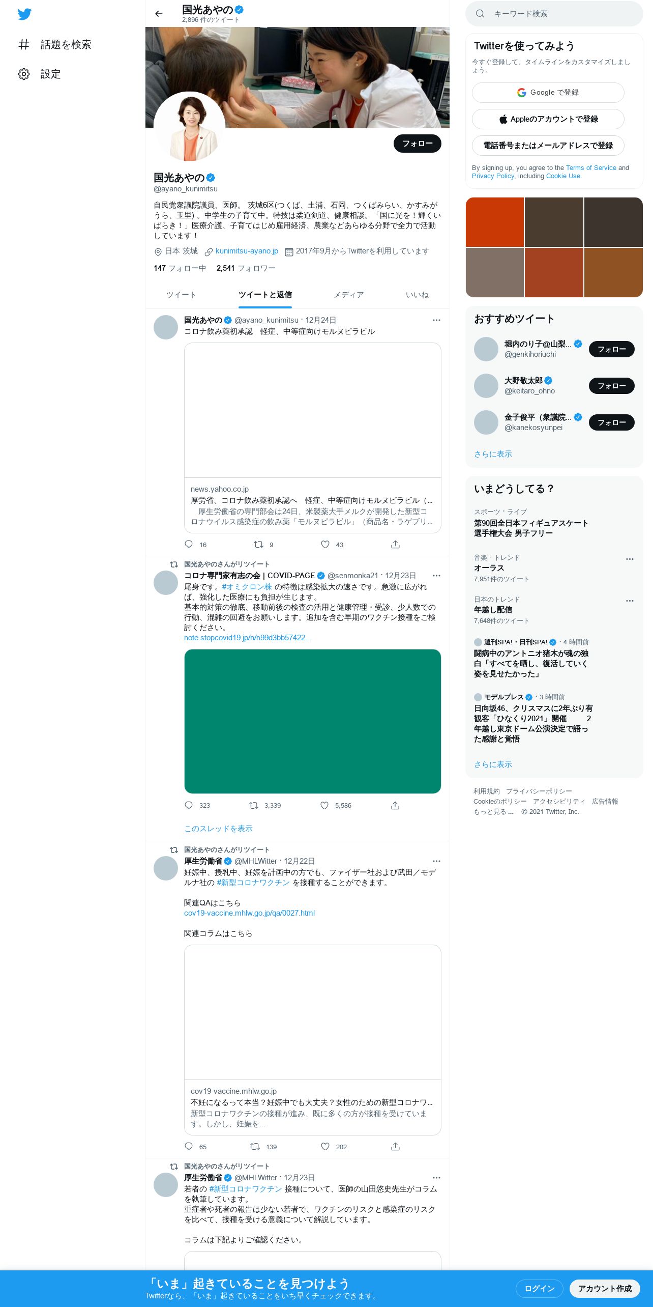Open 堀内のり子 suggested profile avatar

pos(486,349)
